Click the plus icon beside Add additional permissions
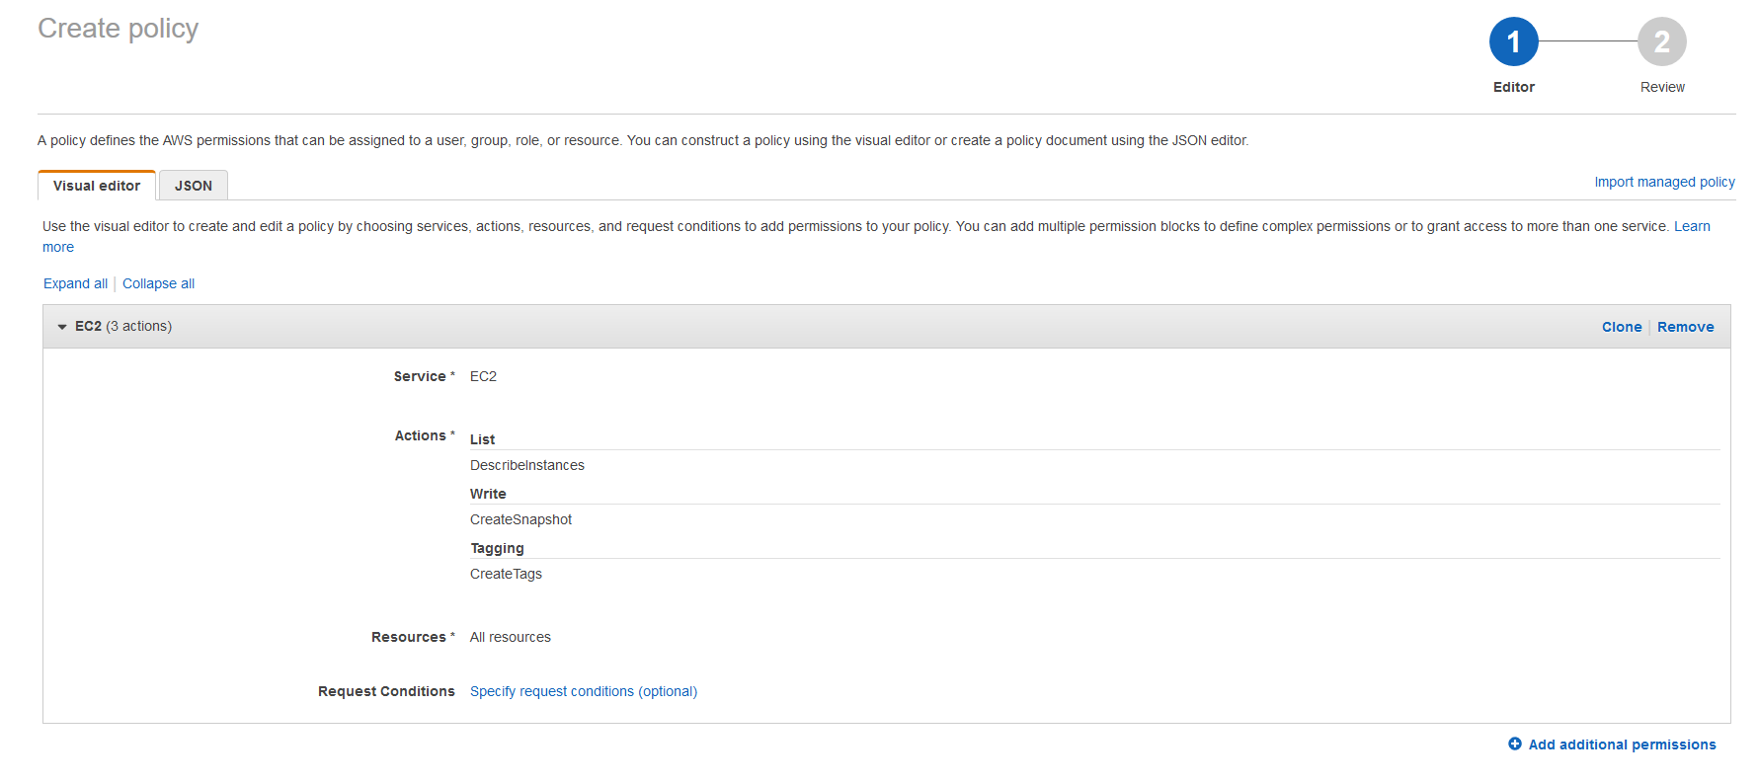 pos(1515,744)
